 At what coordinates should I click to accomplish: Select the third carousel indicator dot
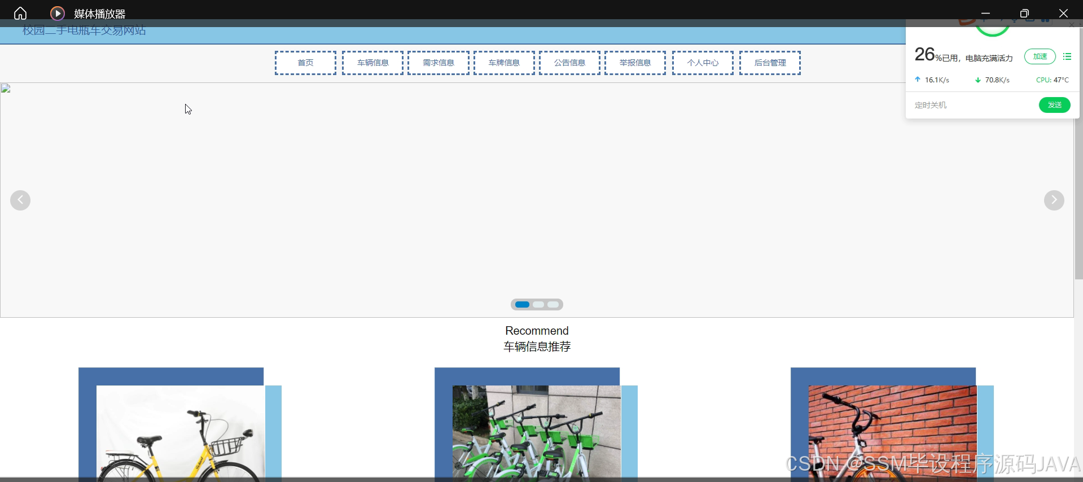553,305
